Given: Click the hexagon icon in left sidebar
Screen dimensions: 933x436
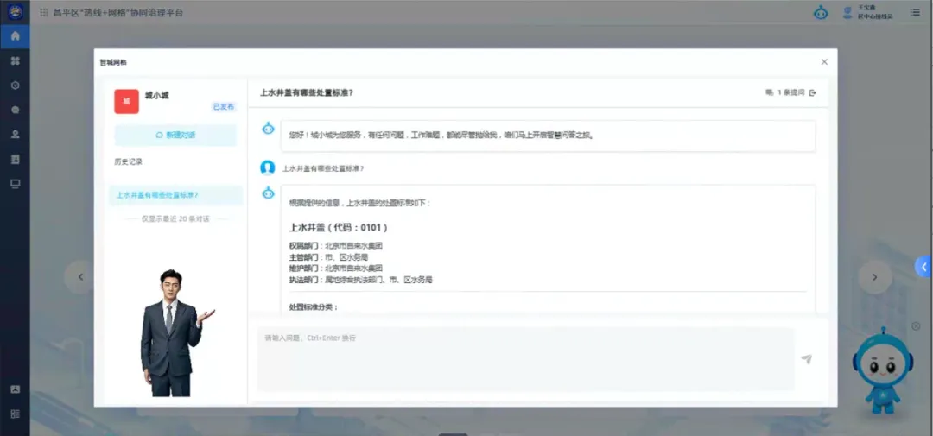Looking at the screenshot, I should [x=15, y=85].
